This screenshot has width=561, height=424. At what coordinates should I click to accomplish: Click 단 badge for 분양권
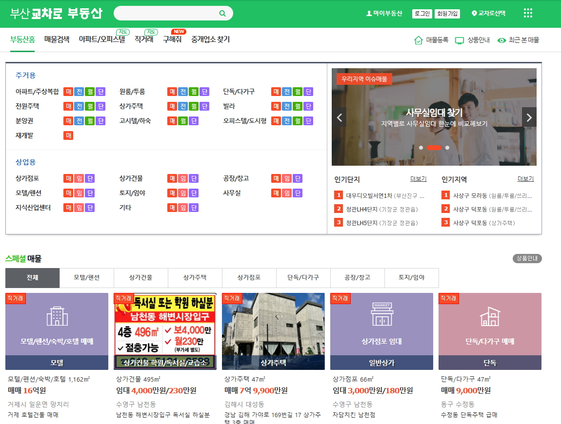tap(100, 121)
